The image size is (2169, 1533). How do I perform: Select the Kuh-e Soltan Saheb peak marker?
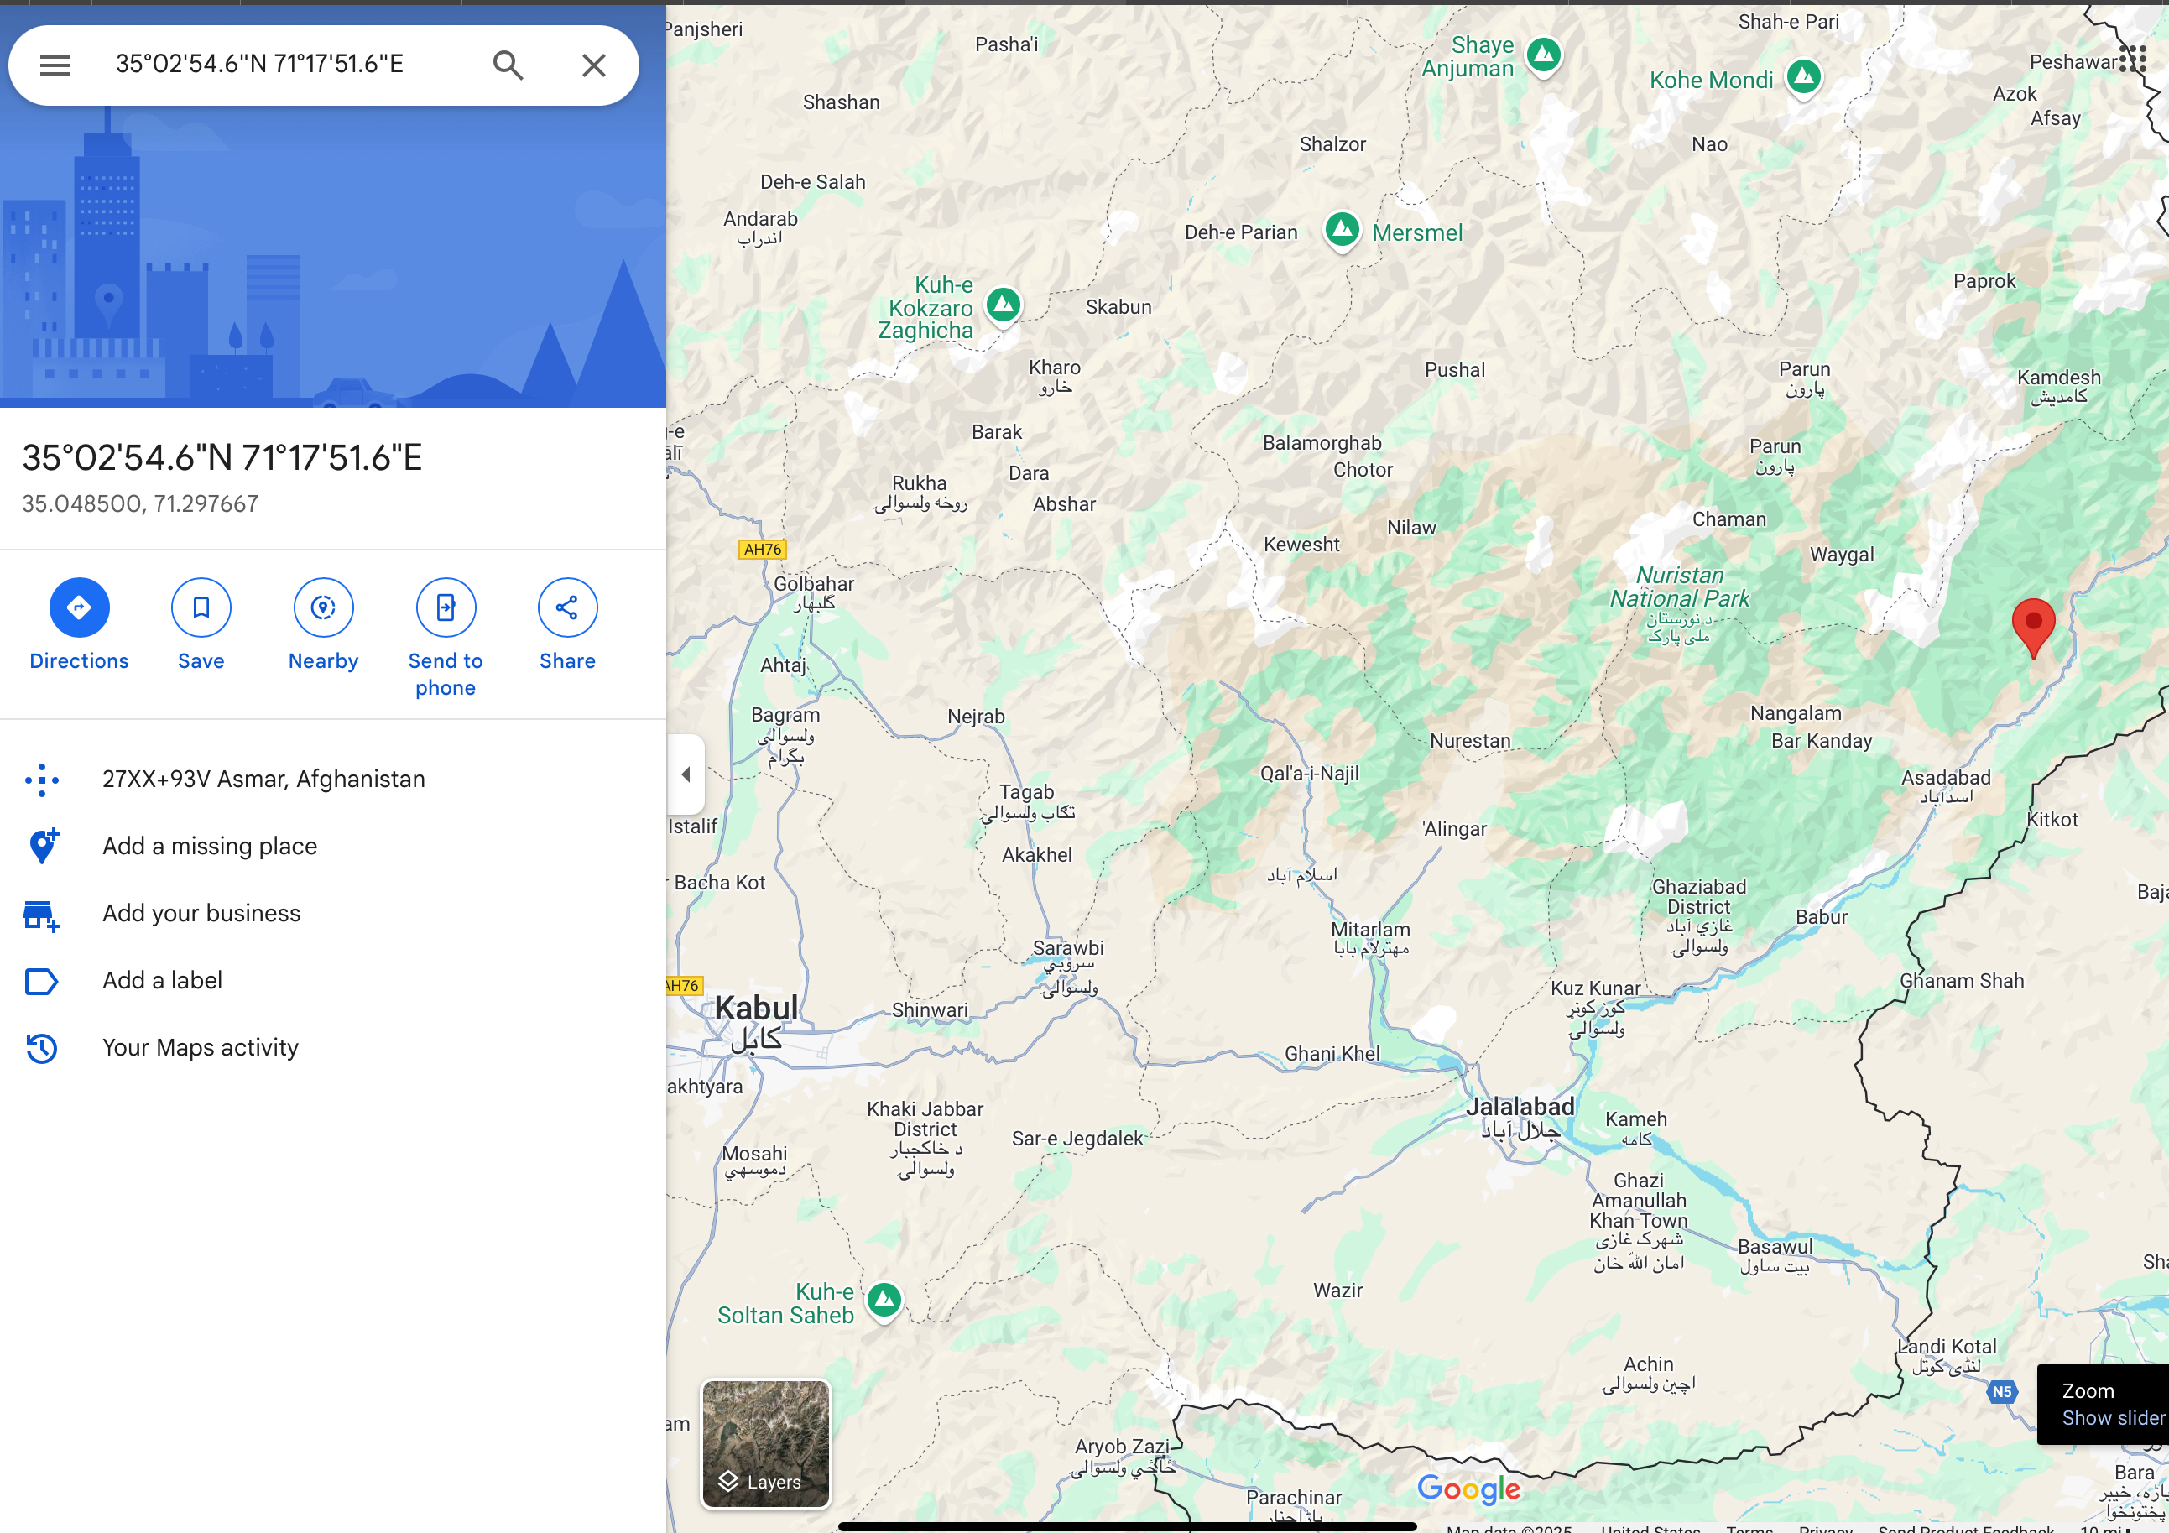(x=884, y=1302)
